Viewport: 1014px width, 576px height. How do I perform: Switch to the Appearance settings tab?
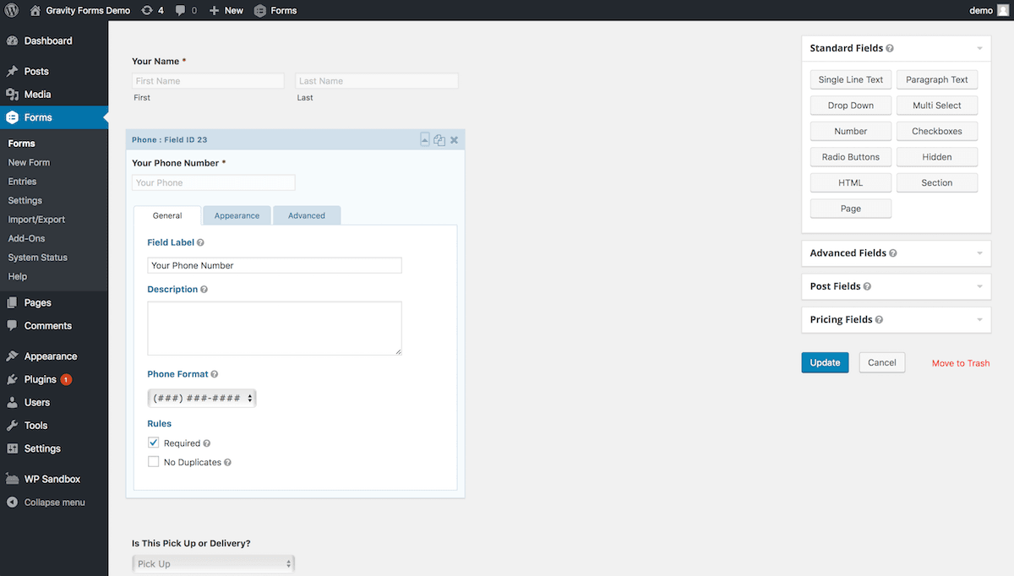[237, 215]
